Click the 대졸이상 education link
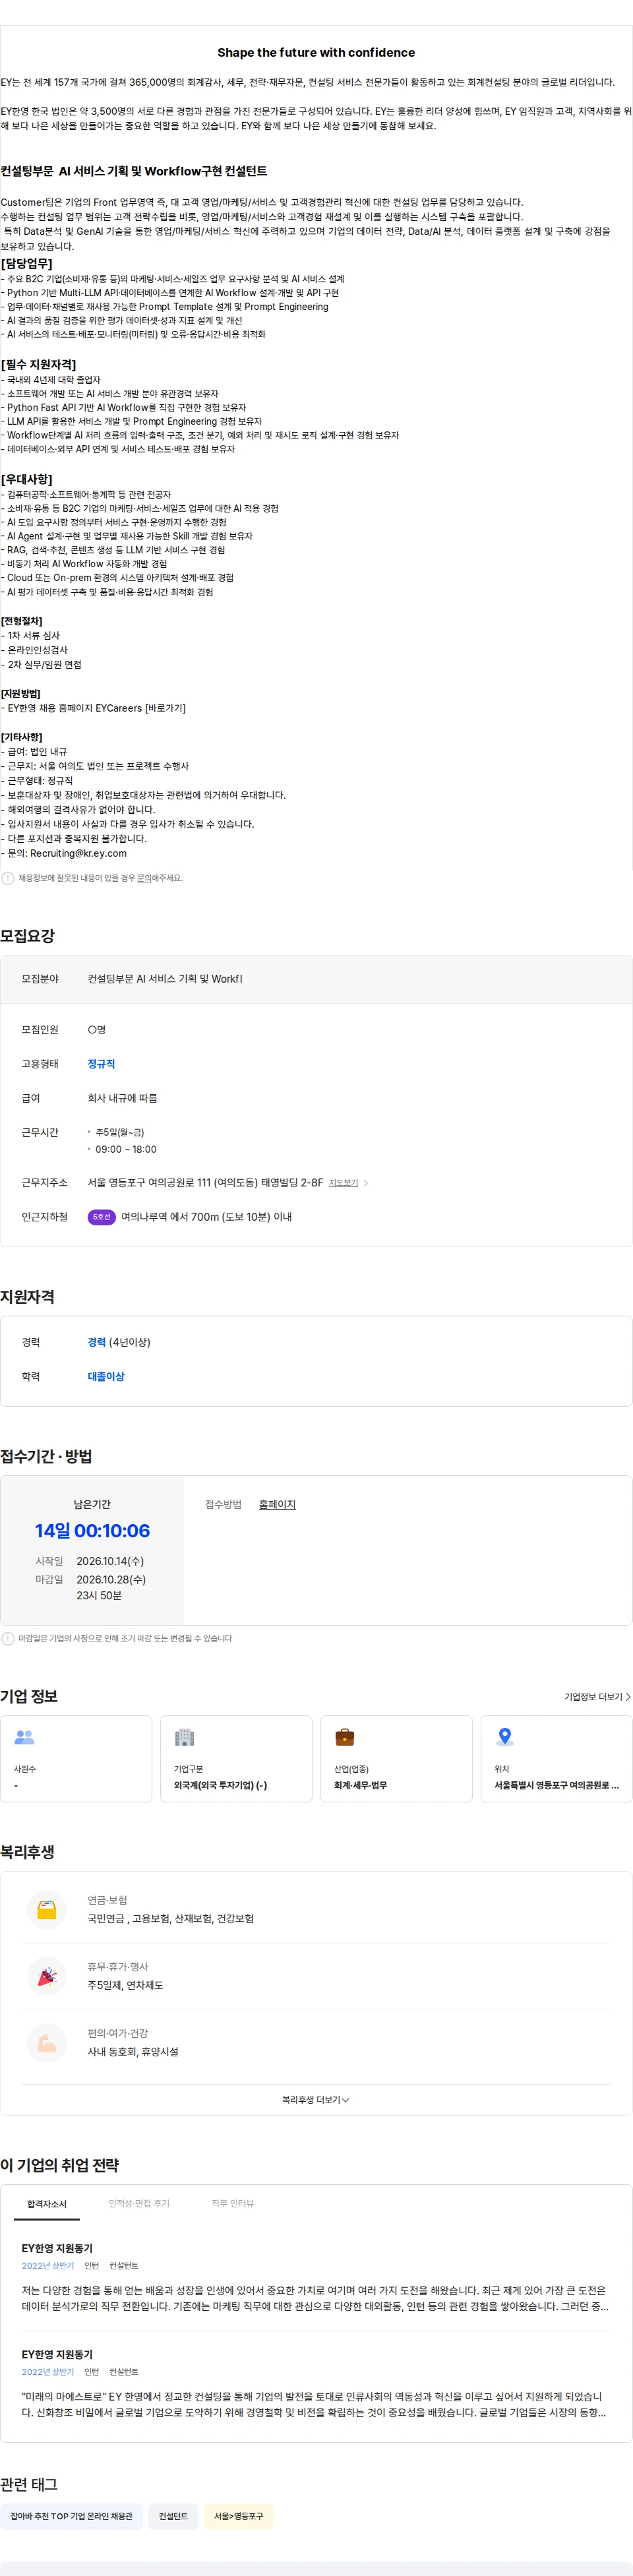The image size is (633, 2576). [106, 1376]
